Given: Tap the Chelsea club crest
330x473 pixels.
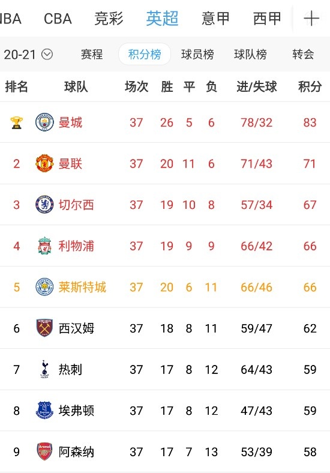Looking at the screenshot, I should pos(44,205).
